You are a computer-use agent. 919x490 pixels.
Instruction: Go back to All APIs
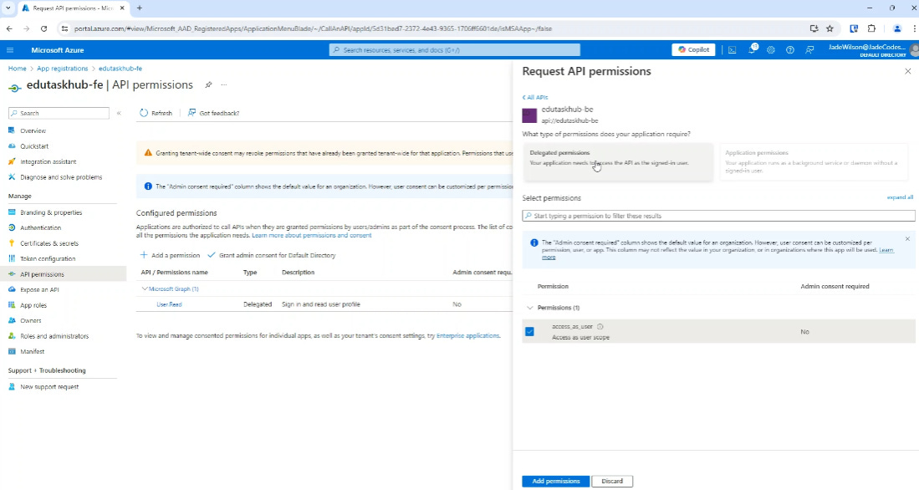pos(535,97)
